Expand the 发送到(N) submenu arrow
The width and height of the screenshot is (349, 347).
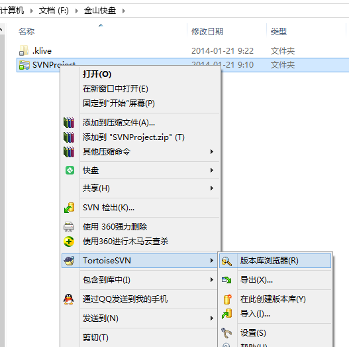(212, 318)
